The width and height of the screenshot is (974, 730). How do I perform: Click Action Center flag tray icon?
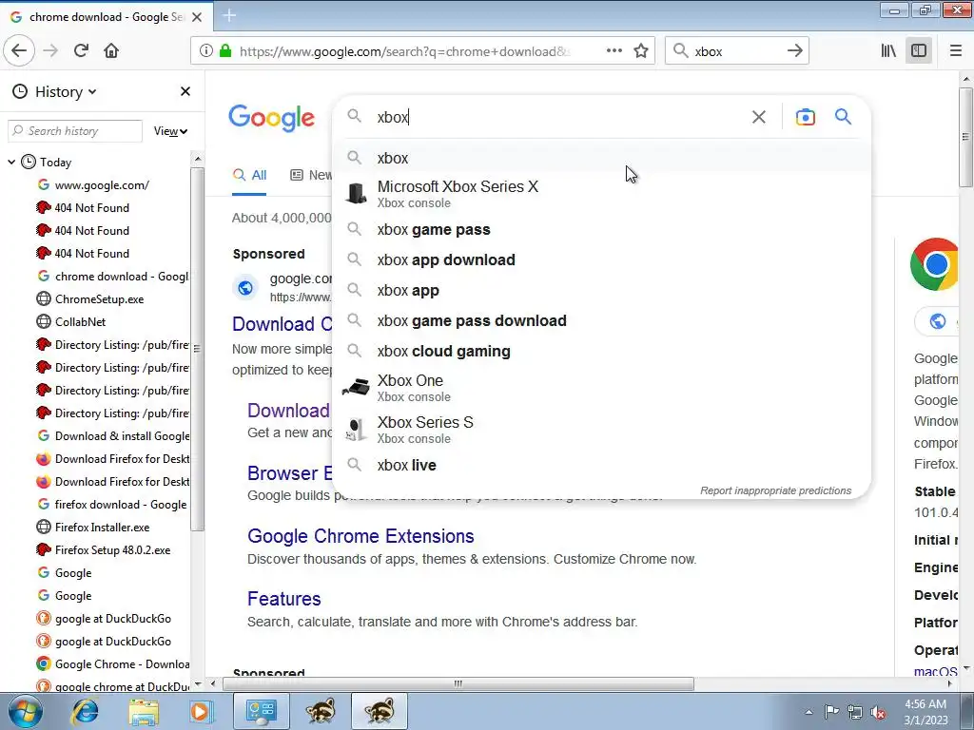[x=831, y=712]
